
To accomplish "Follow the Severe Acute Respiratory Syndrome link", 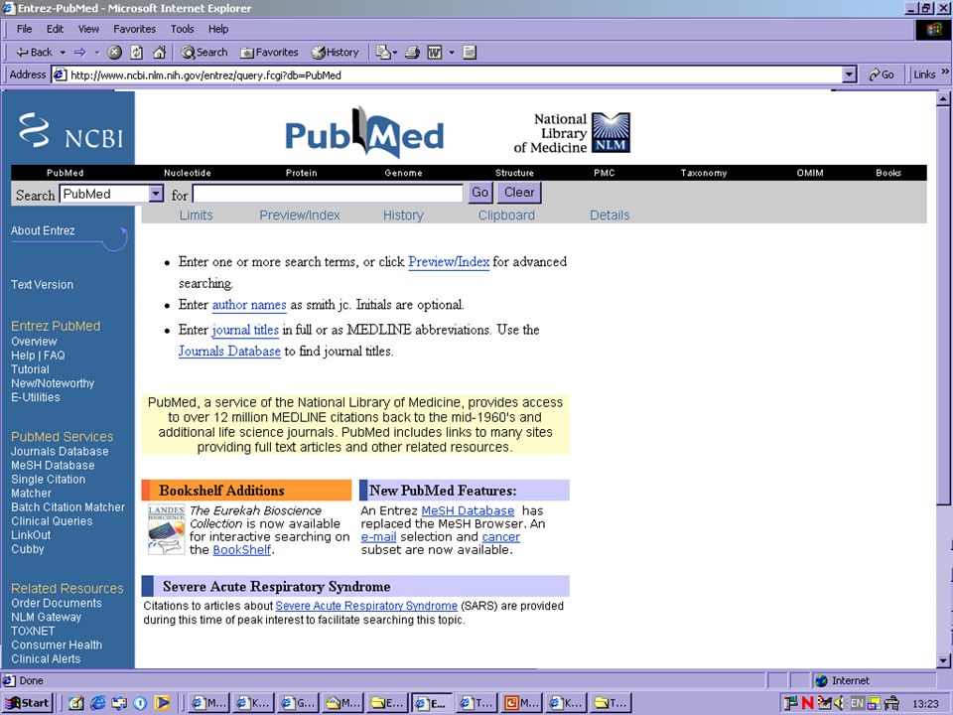I will point(366,606).
